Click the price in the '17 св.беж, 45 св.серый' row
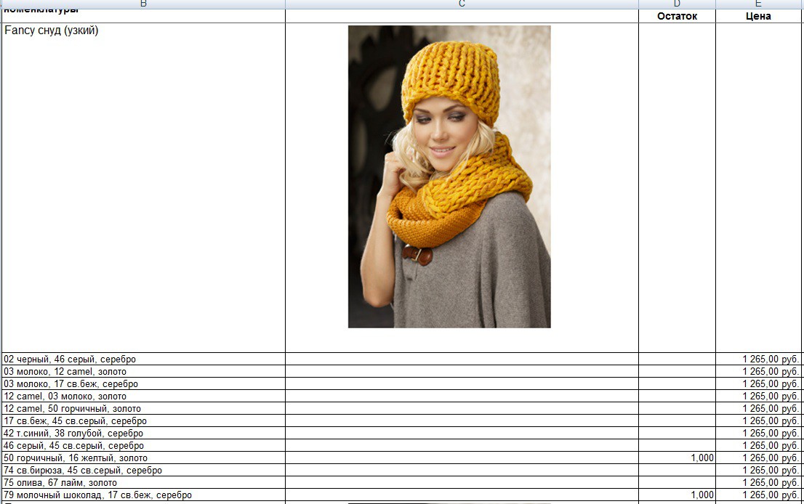The height and width of the screenshot is (504, 804). pyautogui.click(x=758, y=420)
